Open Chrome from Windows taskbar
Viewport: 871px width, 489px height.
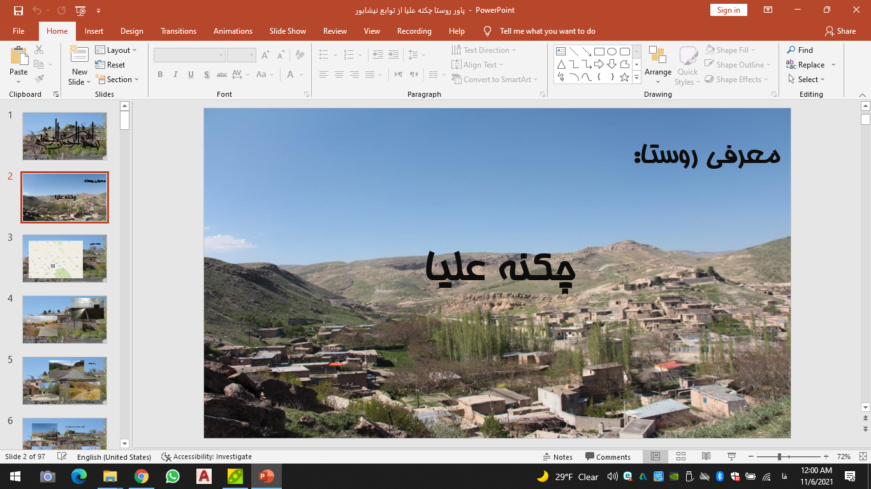coord(142,476)
